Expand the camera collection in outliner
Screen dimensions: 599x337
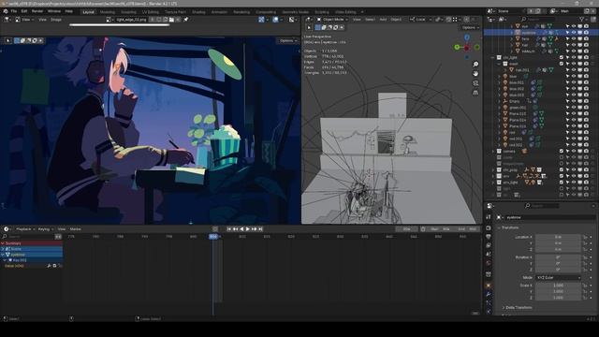[x=493, y=152]
